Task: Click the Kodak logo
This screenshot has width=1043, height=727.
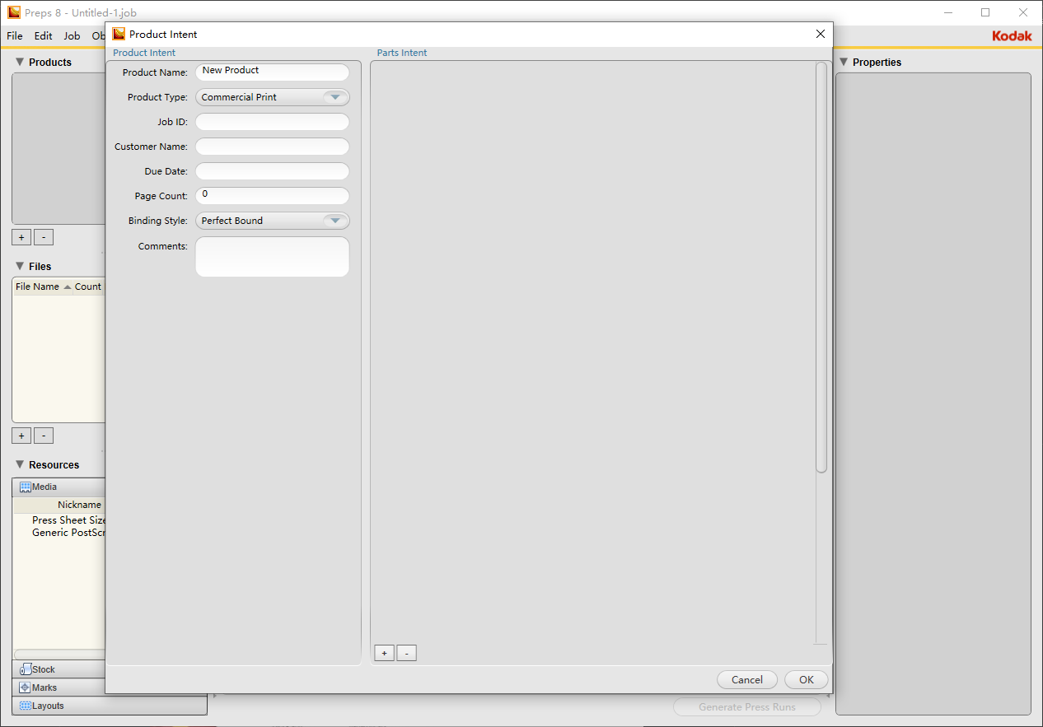Action: (x=1012, y=36)
